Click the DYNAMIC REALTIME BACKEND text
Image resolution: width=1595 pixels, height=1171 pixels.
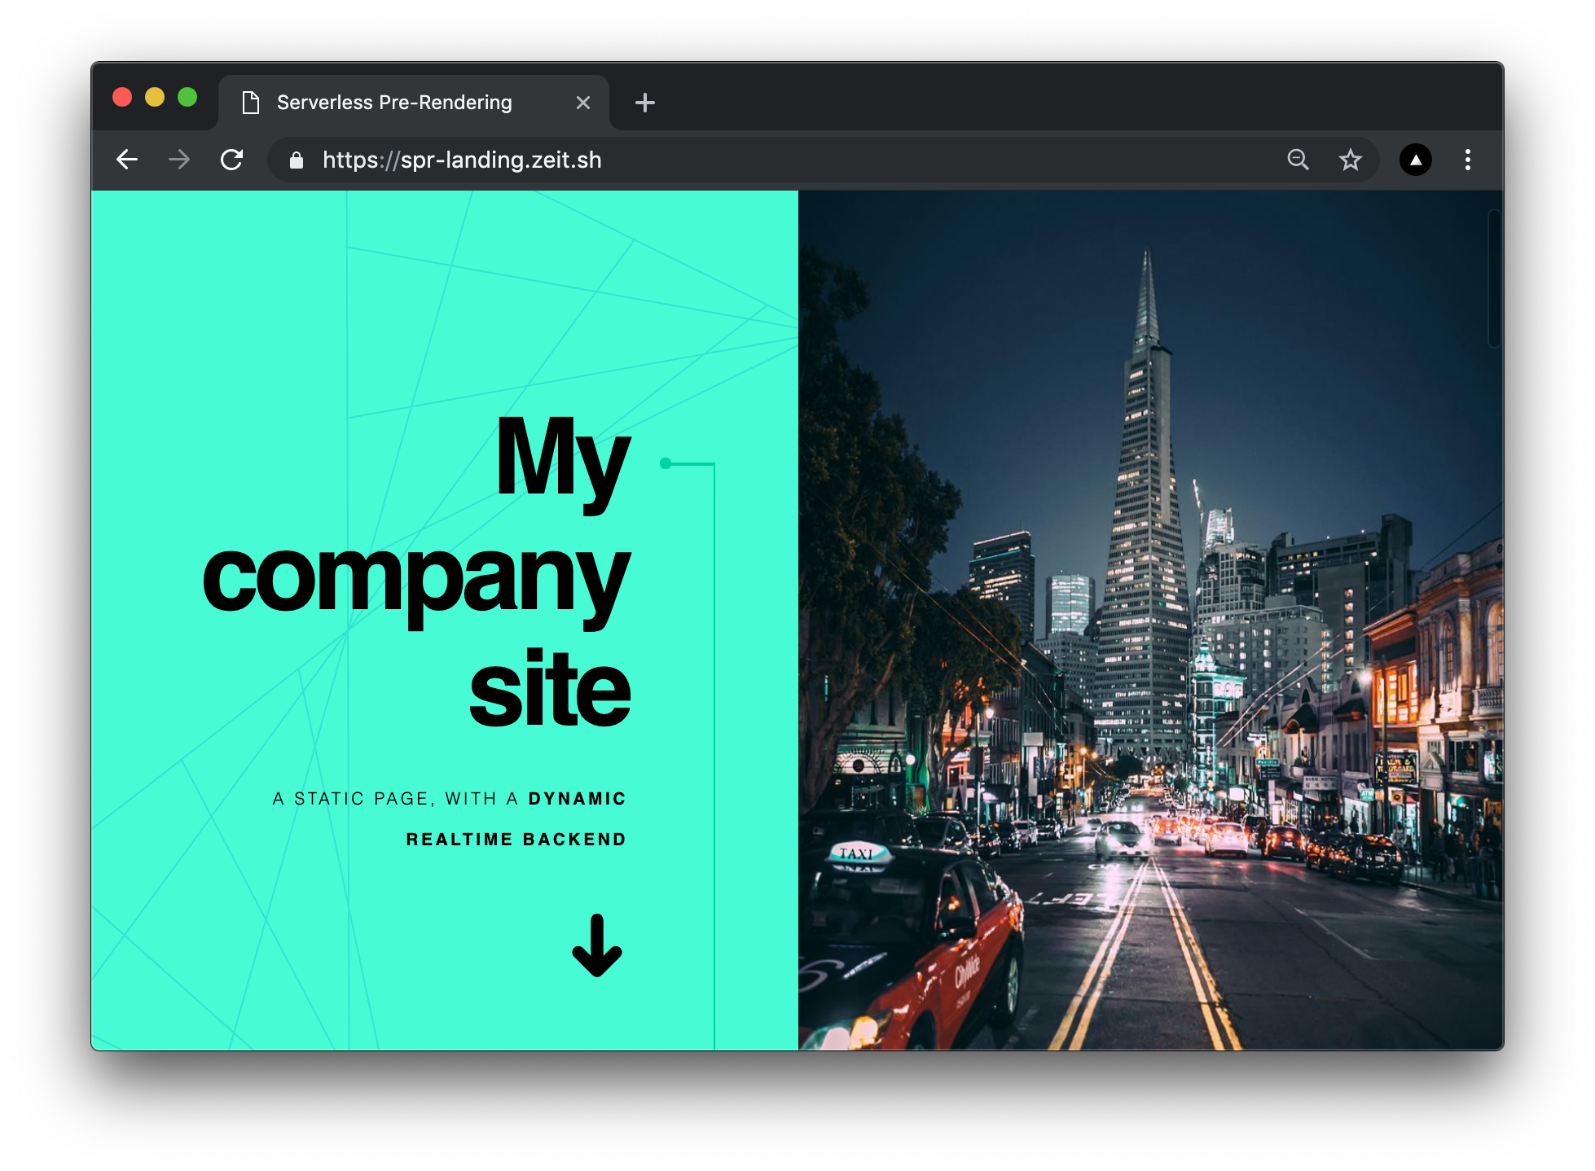448,817
